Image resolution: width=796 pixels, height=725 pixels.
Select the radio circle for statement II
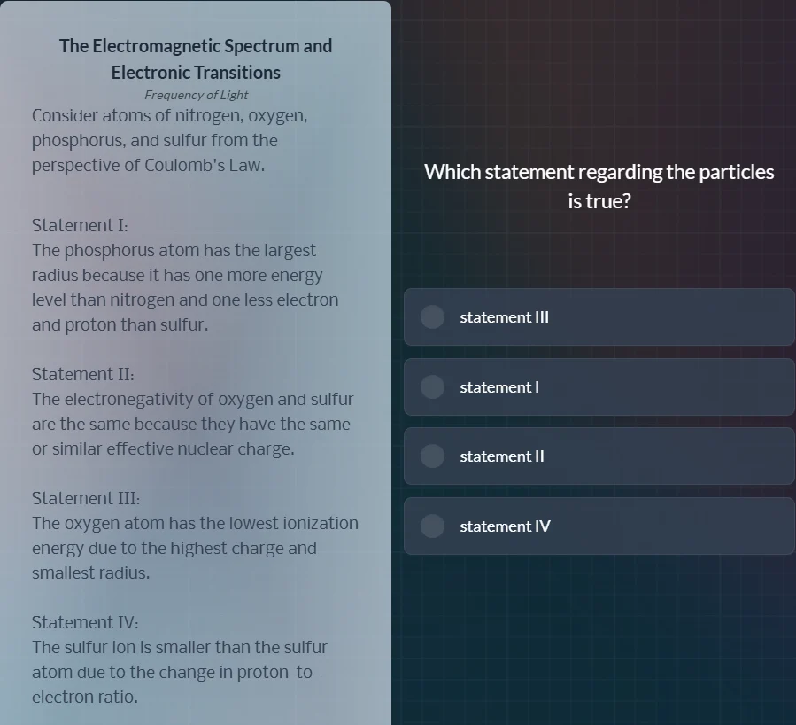coord(432,456)
